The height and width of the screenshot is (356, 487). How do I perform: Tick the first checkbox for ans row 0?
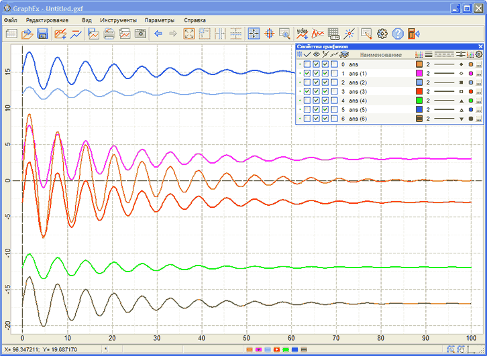307,64
